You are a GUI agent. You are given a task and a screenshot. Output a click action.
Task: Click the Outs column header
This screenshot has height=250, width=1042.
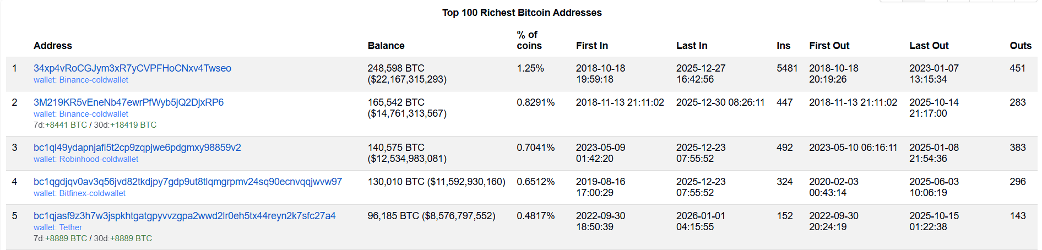click(1021, 46)
